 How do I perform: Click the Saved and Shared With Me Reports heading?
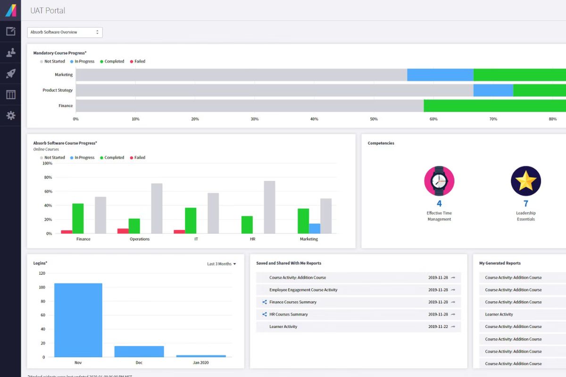click(x=289, y=263)
